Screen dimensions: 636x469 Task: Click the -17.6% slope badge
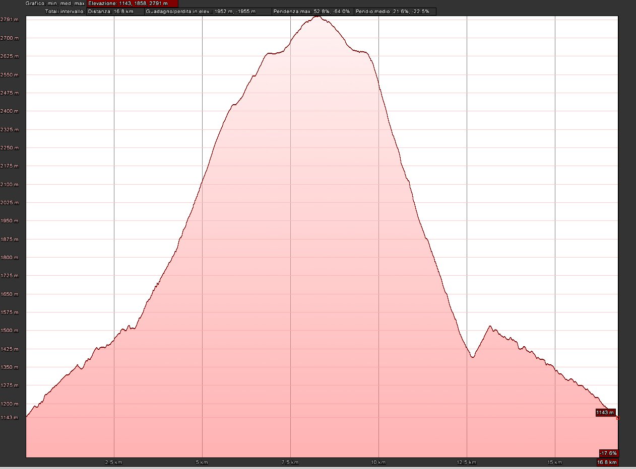coord(608,453)
